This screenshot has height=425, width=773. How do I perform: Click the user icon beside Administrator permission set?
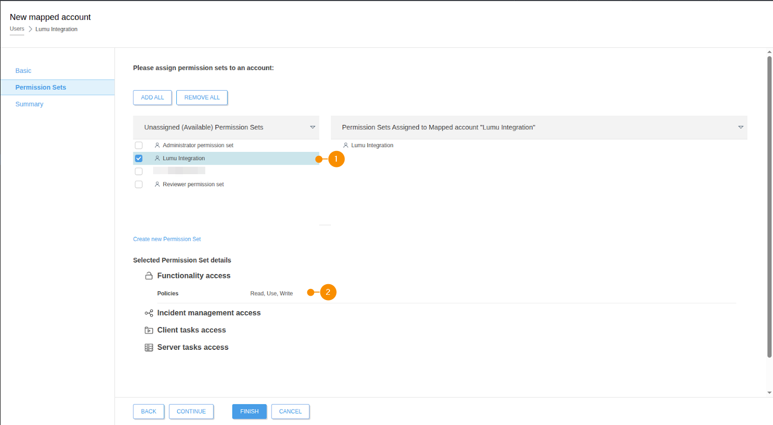[157, 145]
